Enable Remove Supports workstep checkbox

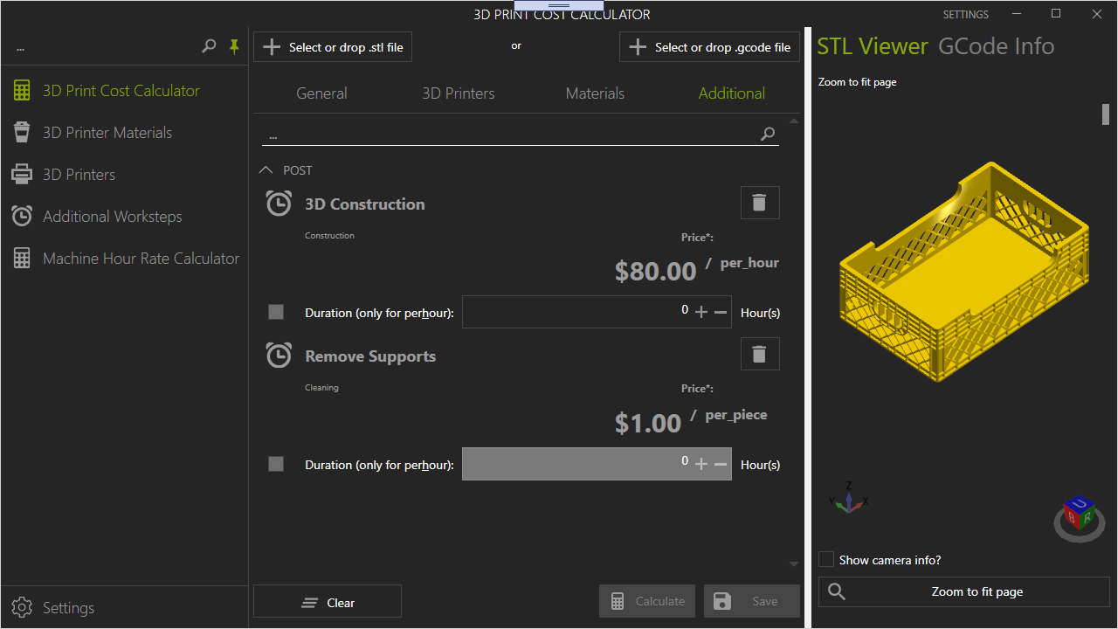tap(276, 464)
